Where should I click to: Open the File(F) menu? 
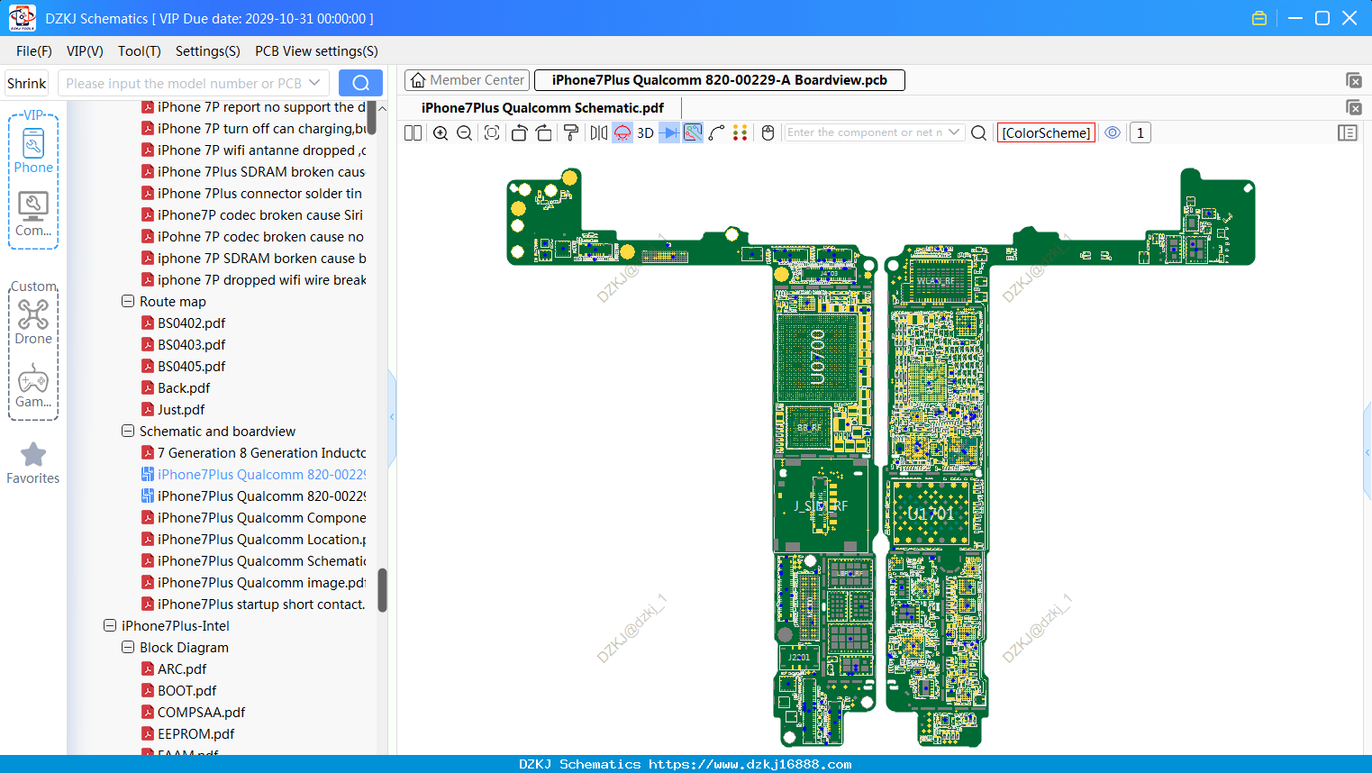(x=34, y=51)
